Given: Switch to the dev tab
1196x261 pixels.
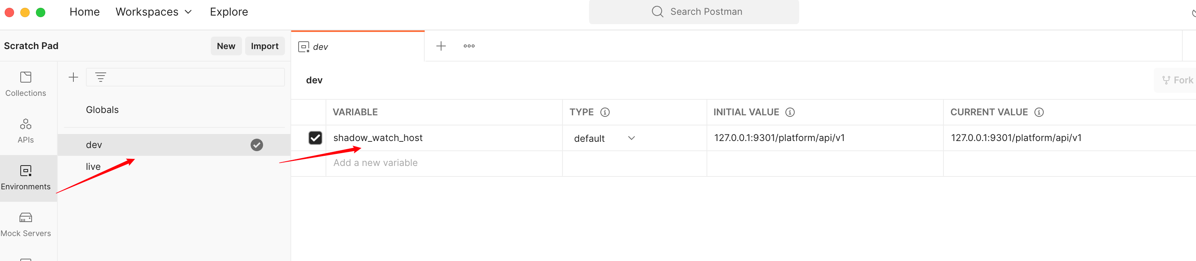Looking at the screenshot, I should tap(358, 46).
